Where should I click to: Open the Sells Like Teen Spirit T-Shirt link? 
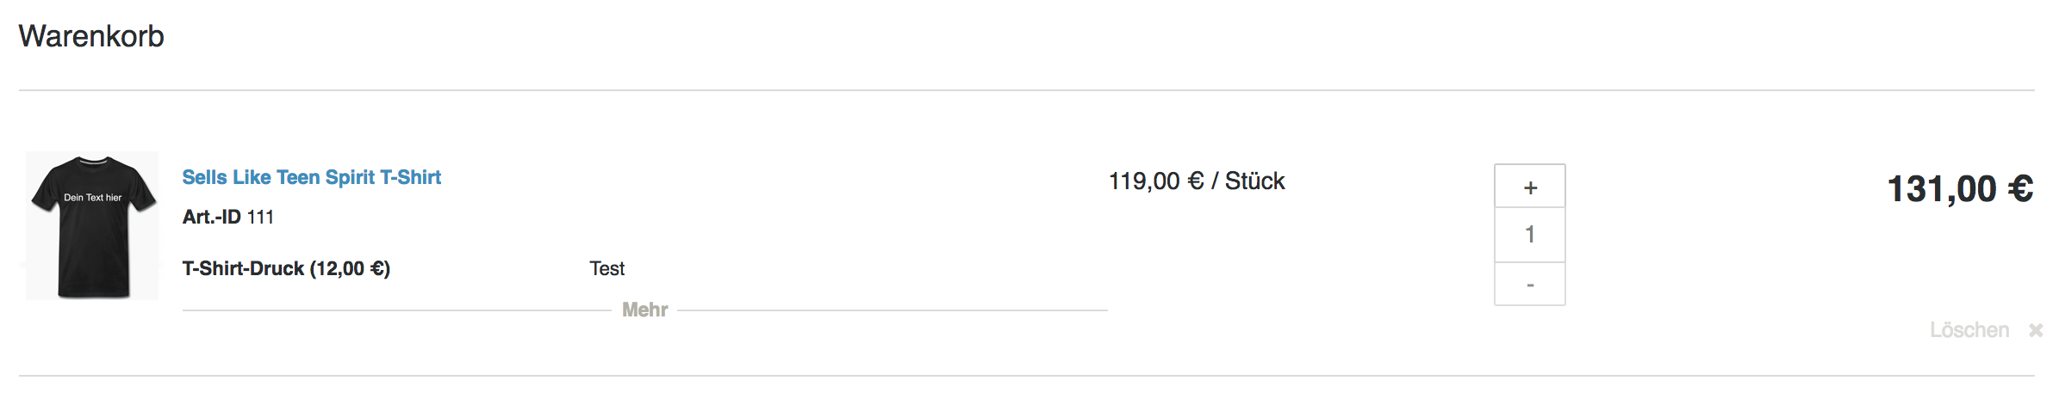pyautogui.click(x=311, y=177)
